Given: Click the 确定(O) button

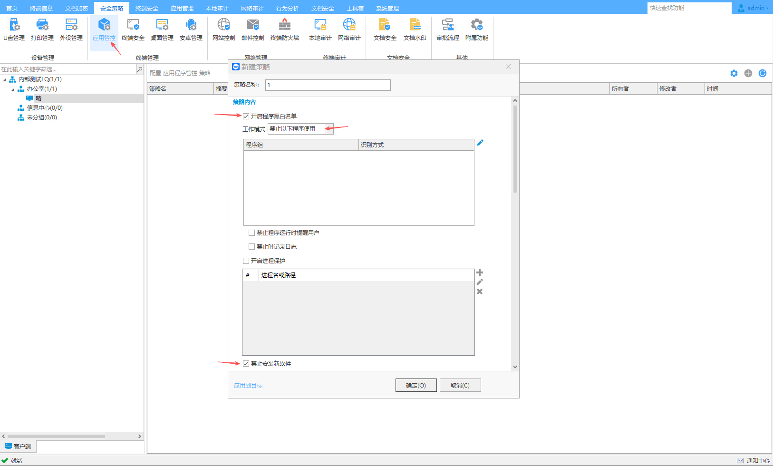Looking at the screenshot, I should pyautogui.click(x=415, y=385).
